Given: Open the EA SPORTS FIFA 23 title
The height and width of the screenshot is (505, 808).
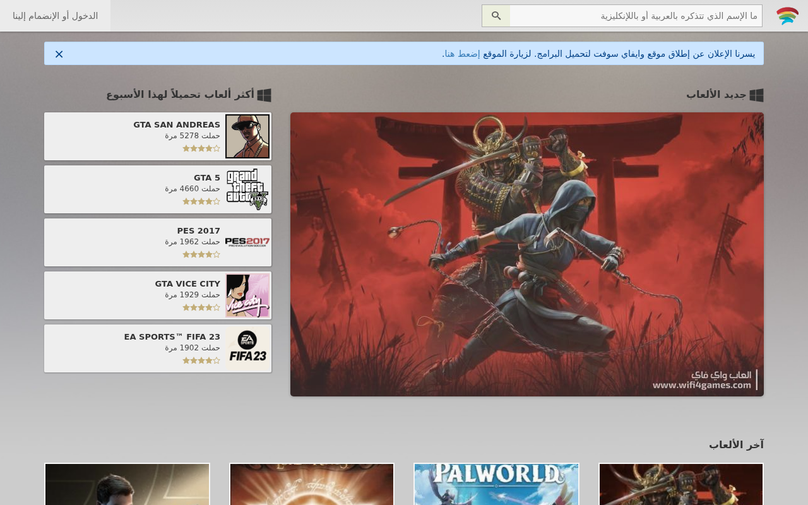Looking at the screenshot, I should click(172, 337).
